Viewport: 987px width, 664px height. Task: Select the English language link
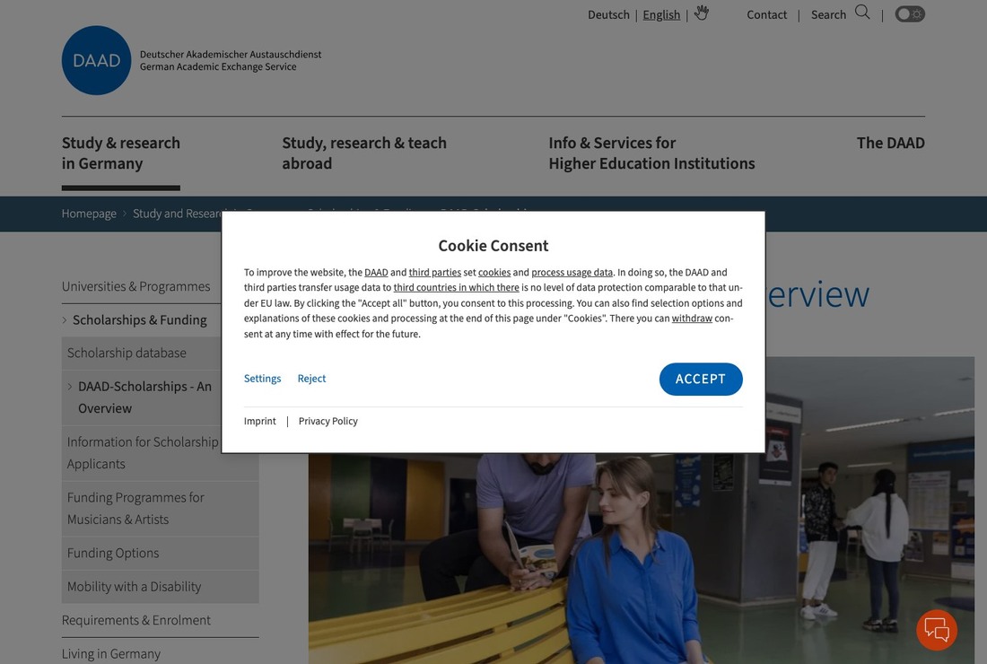click(x=661, y=14)
